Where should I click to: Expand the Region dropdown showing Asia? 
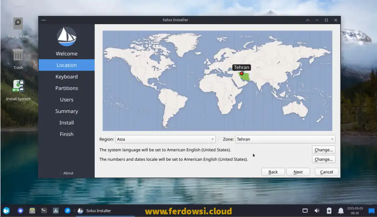tap(165, 139)
